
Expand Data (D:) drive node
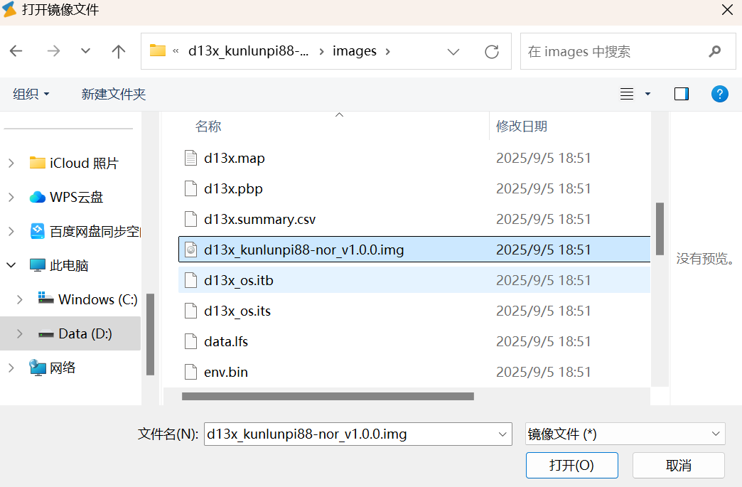19,333
